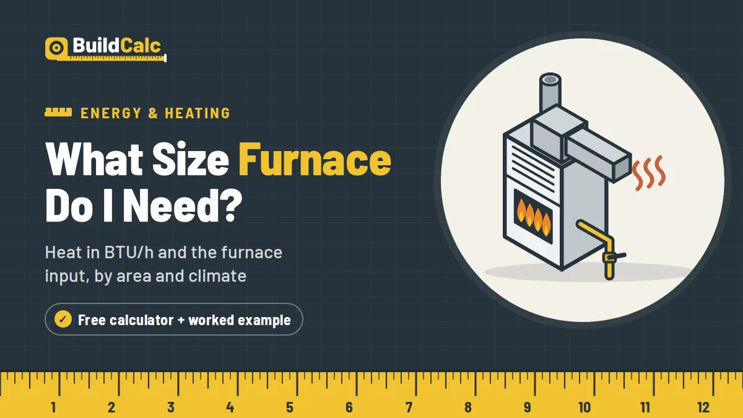The height and width of the screenshot is (418, 743).
Task: Click ruler number 2
Action: pos(111,407)
